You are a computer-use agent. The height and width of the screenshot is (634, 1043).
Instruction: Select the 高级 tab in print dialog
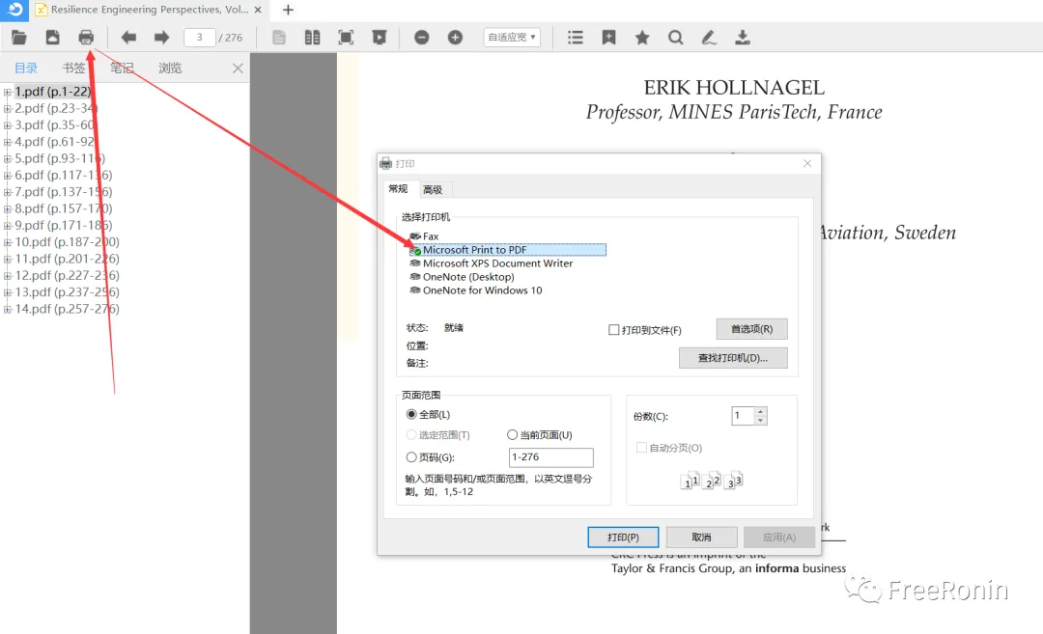(x=433, y=190)
